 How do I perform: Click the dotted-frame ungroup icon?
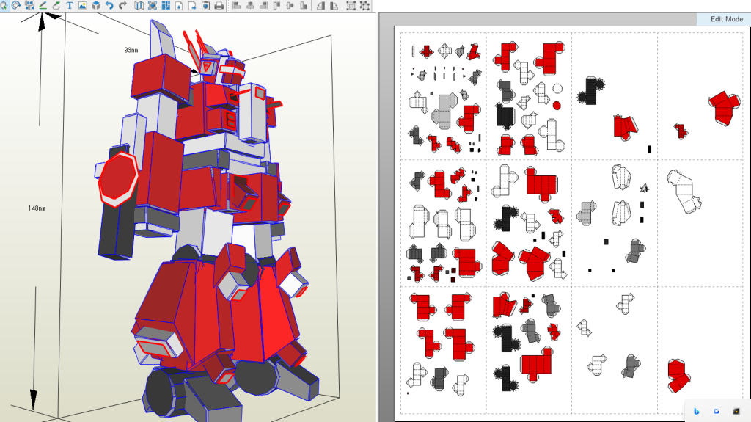(x=364, y=5)
